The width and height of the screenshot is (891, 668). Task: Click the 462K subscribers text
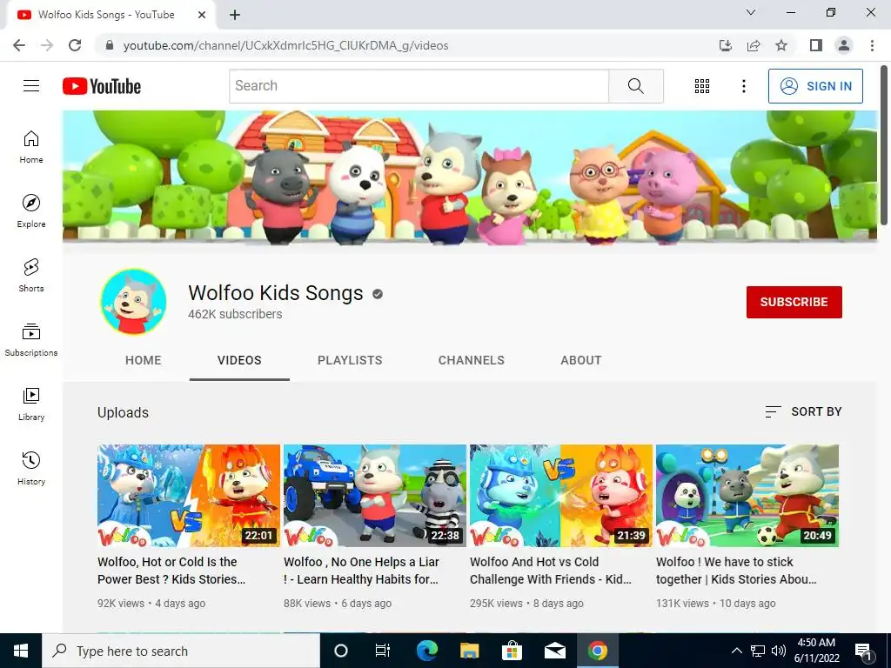pyautogui.click(x=235, y=314)
